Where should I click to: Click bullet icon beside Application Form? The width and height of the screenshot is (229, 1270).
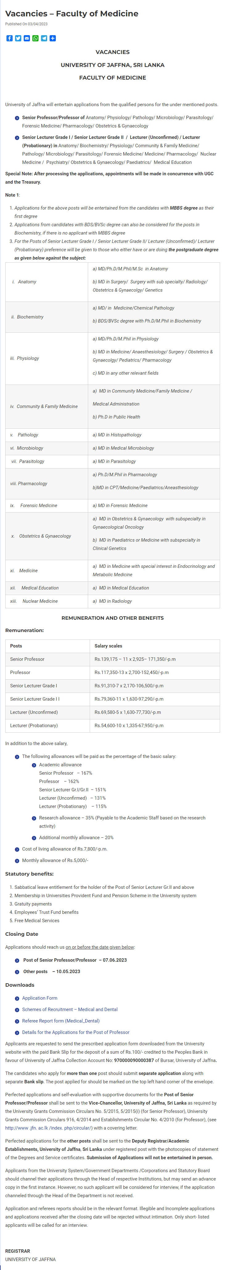coord(17,998)
